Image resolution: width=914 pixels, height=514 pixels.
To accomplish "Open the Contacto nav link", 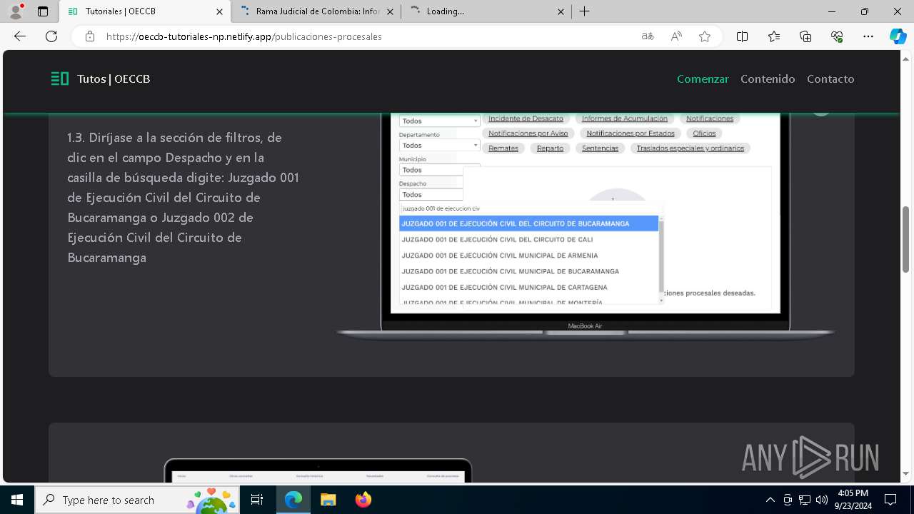I will [830, 79].
